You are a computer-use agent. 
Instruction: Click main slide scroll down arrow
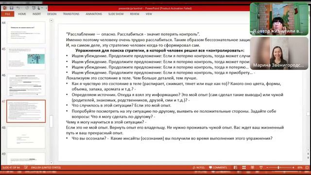click(x=308, y=150)
